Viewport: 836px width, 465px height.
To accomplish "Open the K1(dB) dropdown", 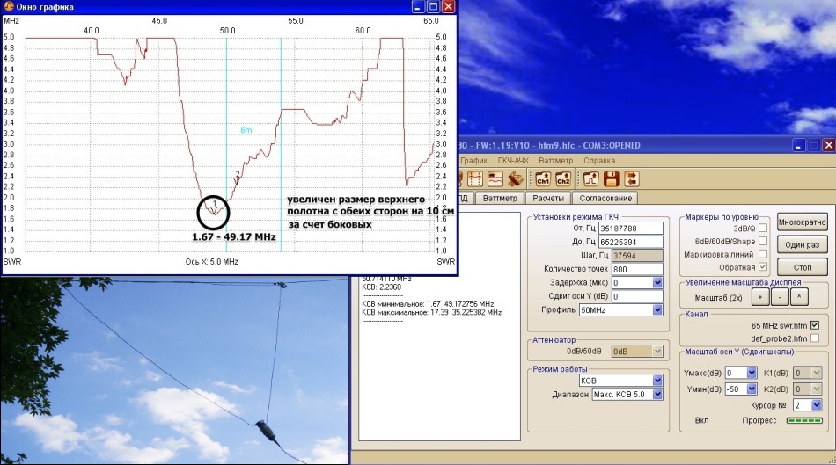I will (817, 373).
